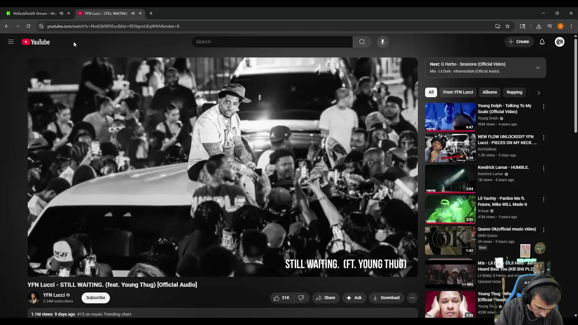Go to YouTube home via logo
This screenshot has width=578, height=325.
pos(36,42)
